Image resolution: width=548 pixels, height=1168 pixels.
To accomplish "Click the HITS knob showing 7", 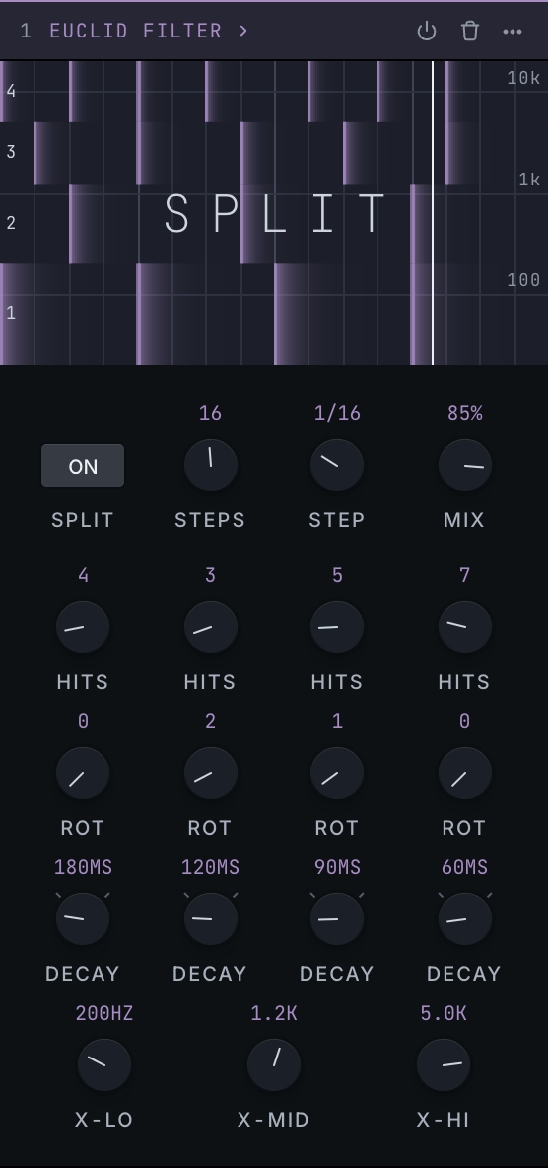I will pyautogui.click(x=464, y=627).
